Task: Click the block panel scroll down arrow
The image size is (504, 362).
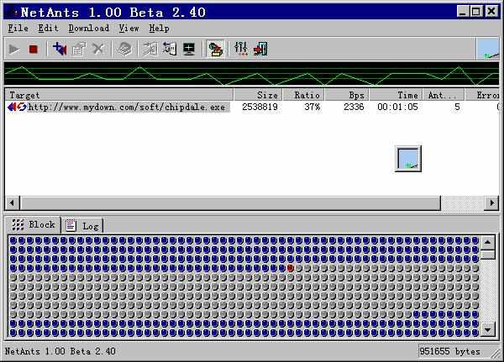Action: 487,330
